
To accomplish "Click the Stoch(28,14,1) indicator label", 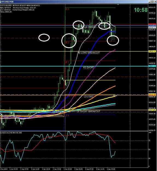I will point(11,133).
